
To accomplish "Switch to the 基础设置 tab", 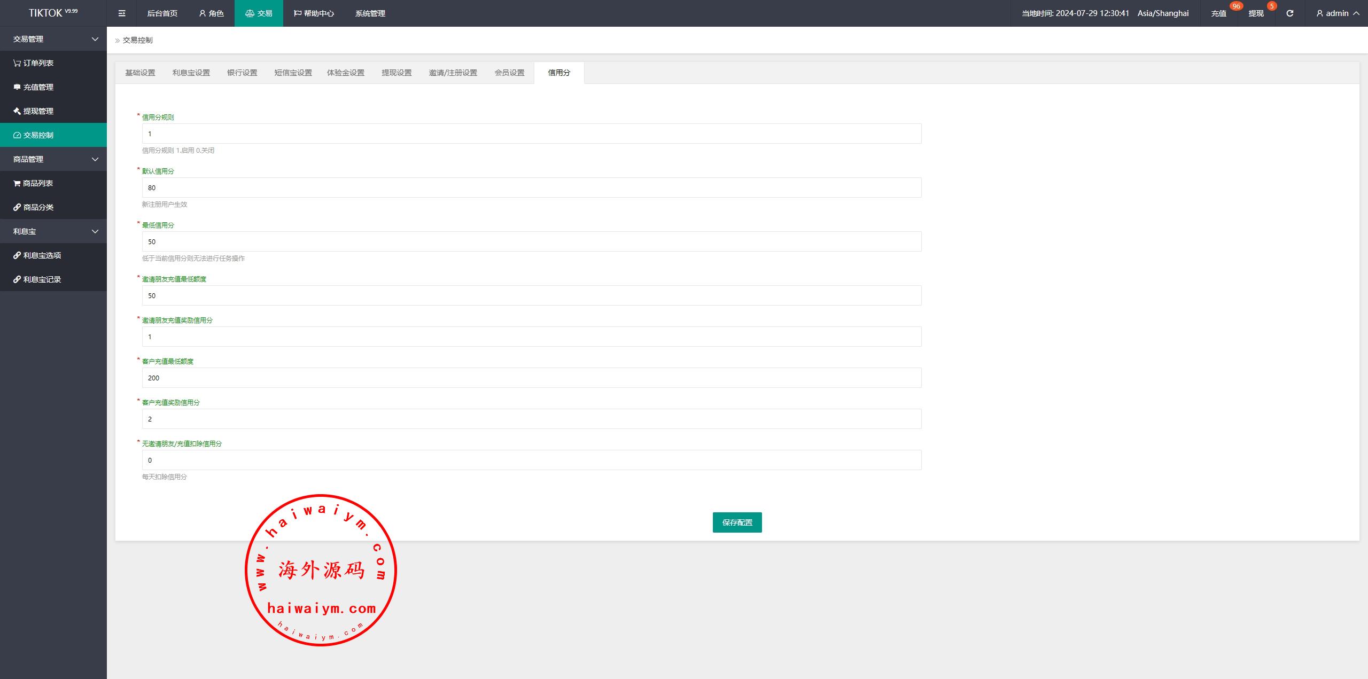I will click(x=140, y=73).
